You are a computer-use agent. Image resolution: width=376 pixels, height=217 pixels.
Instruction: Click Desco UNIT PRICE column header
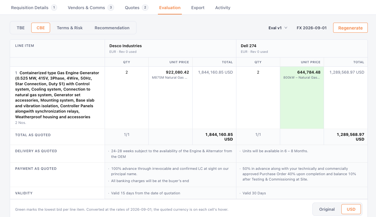(x=179, y=62)
